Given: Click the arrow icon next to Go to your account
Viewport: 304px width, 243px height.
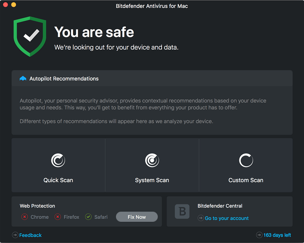Looking at the screenshot, I should click(x=201, y=218).
